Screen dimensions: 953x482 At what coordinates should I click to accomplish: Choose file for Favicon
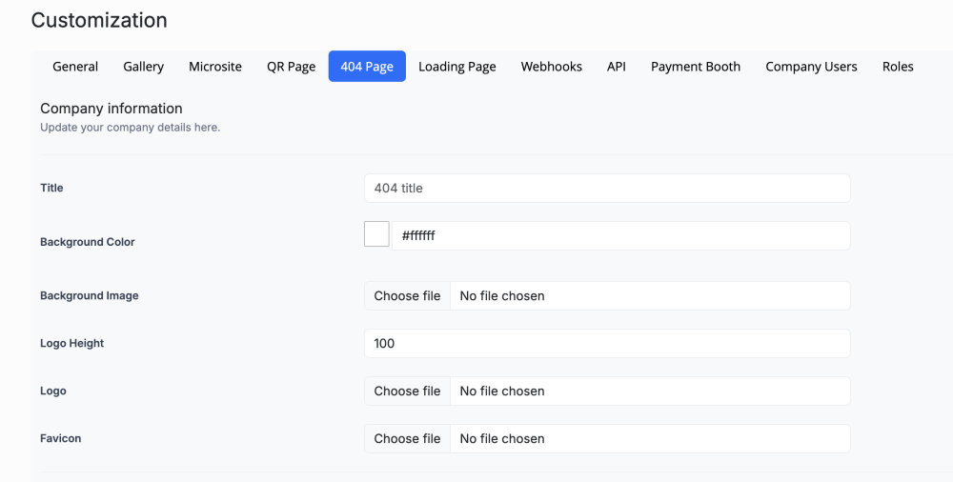[x=407, y=439]
